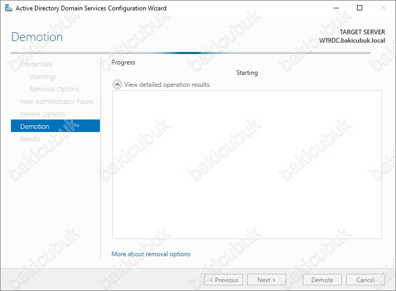Click the TARGET SERVER label

pyautogui.click(x=362, y=32)
